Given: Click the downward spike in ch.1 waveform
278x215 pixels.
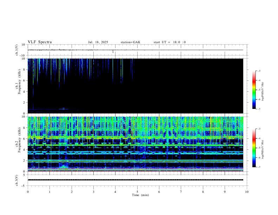Looking at the screenshot, I should (113, 52).
